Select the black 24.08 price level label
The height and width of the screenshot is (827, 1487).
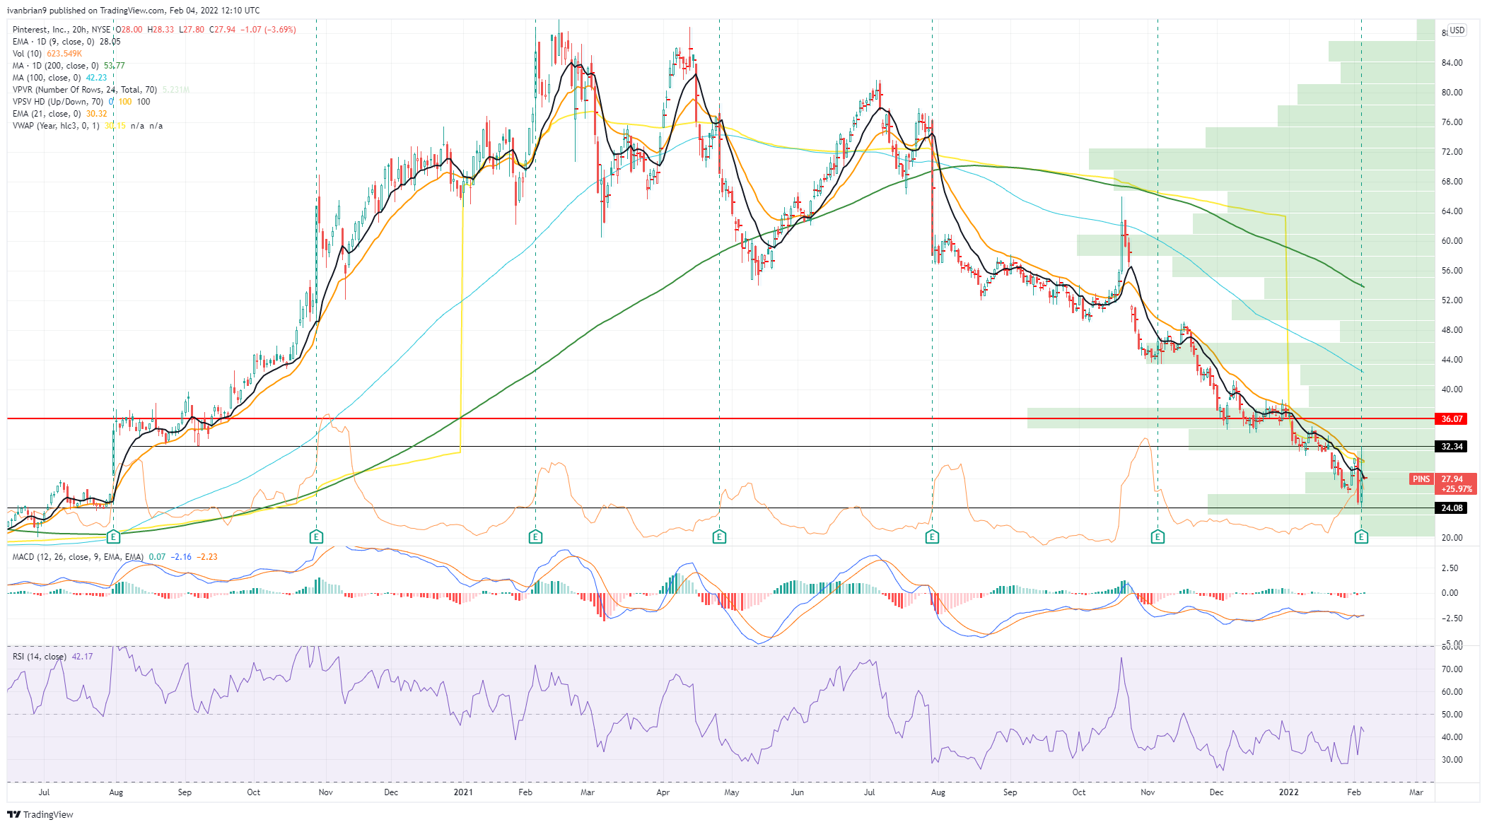[1452, 508]
